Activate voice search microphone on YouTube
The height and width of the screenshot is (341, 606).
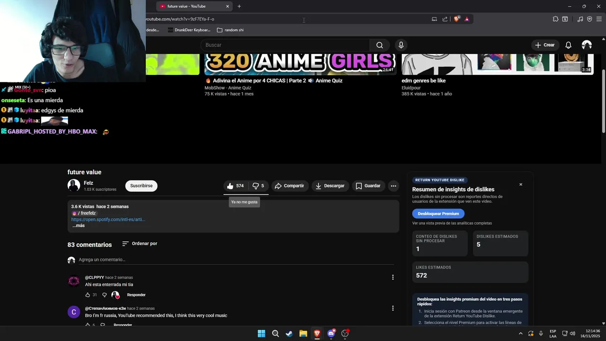pyautogui.click(x=401, y=45)
